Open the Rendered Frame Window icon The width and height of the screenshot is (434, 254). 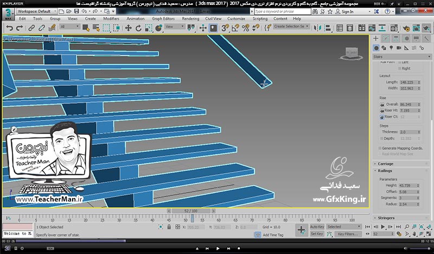coord(416,28)
